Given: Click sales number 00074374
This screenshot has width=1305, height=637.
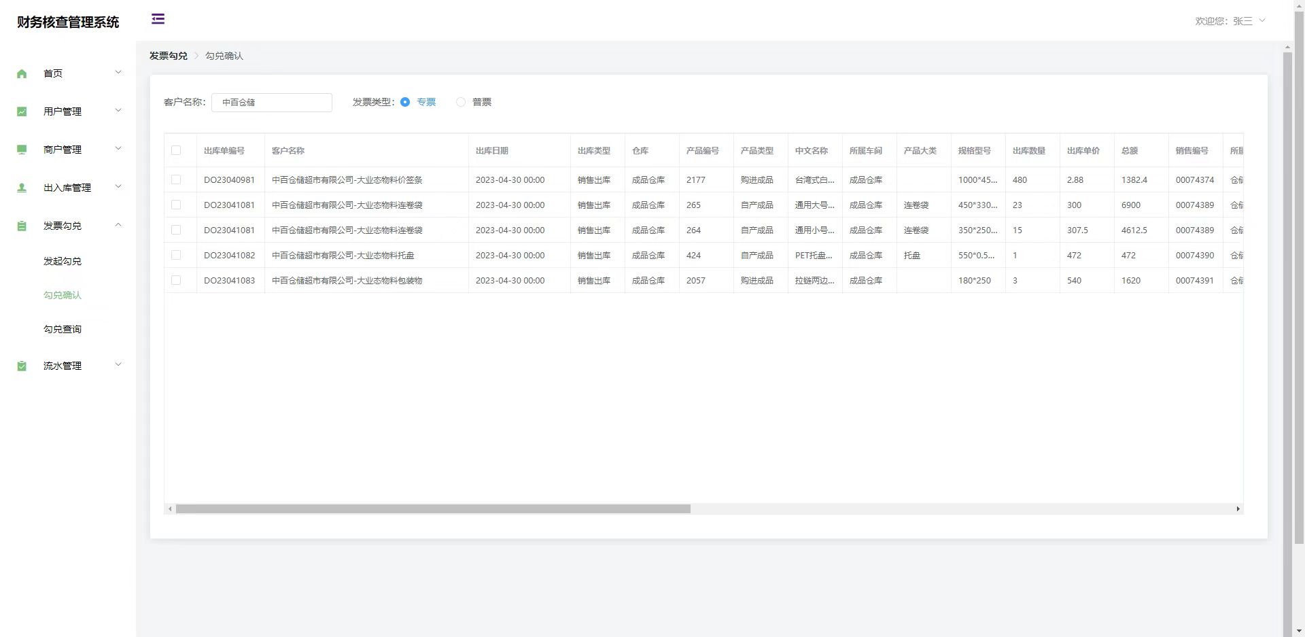Looking at the screenshot, I should coord(1195,179).
